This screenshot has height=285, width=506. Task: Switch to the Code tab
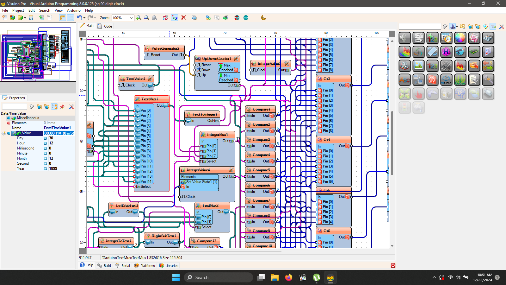(x=105, y=26)
